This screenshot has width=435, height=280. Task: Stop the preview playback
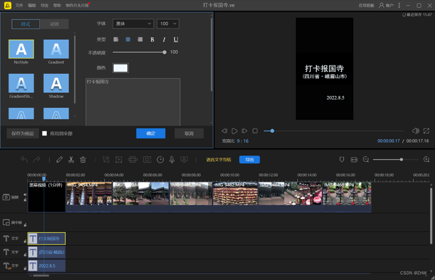tap(255, 131)
